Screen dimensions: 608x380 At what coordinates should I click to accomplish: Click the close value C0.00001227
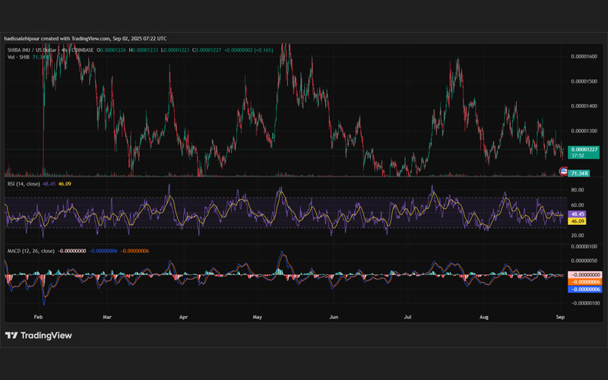(x=207, y=50)
